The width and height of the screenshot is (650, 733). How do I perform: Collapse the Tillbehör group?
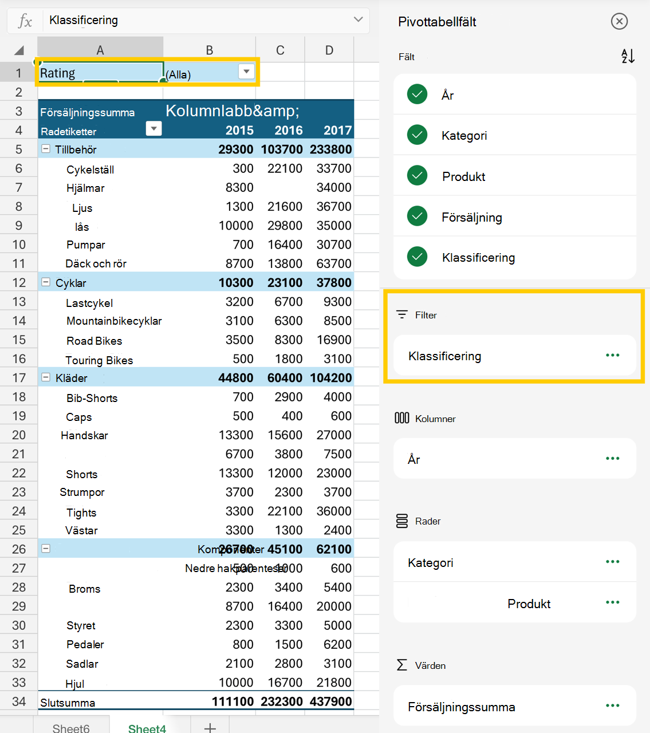coord(46,149)
